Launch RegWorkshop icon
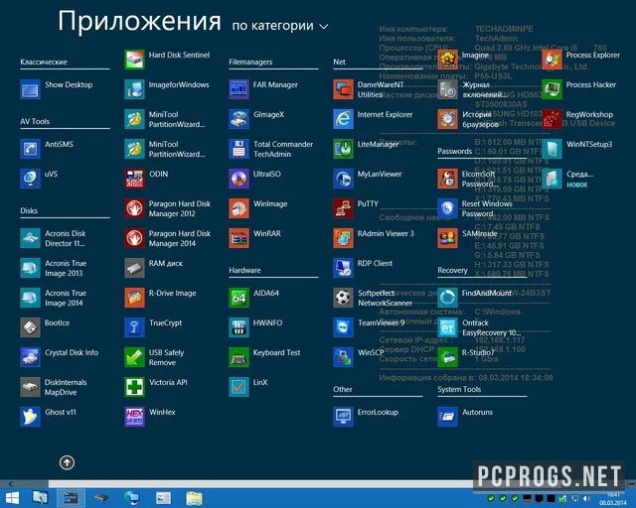Viewport: 636px width, 508px height. point(553,119)
